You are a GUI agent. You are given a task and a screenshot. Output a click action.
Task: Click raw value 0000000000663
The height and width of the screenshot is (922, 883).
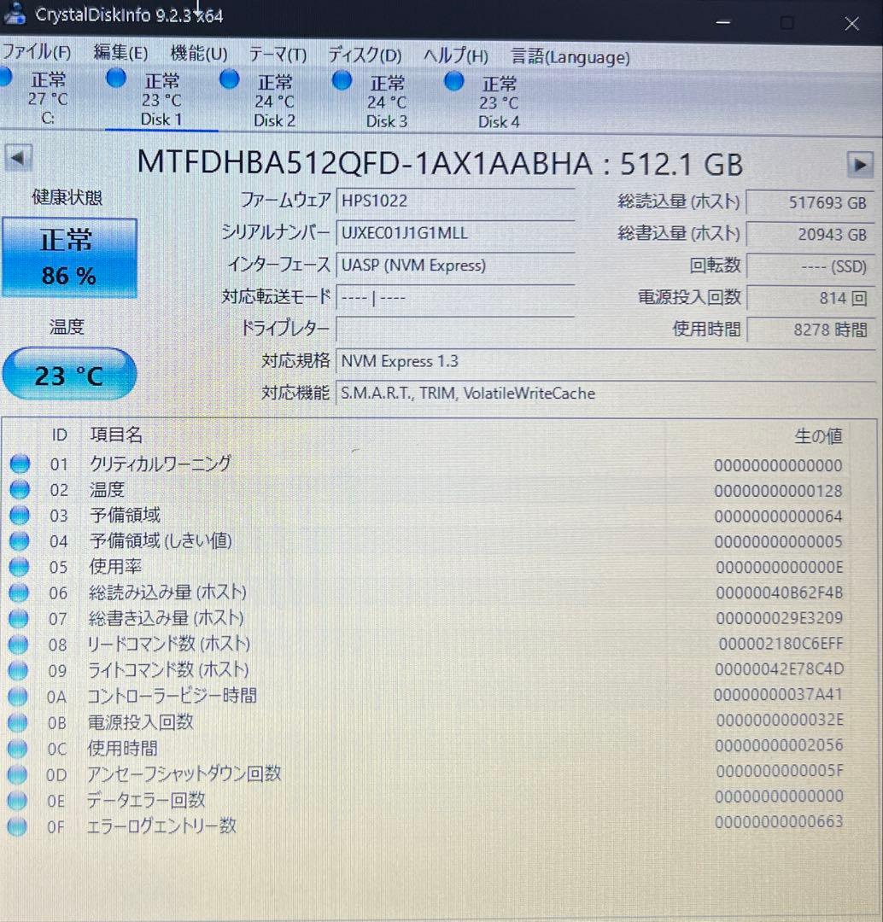coord(779,821)
